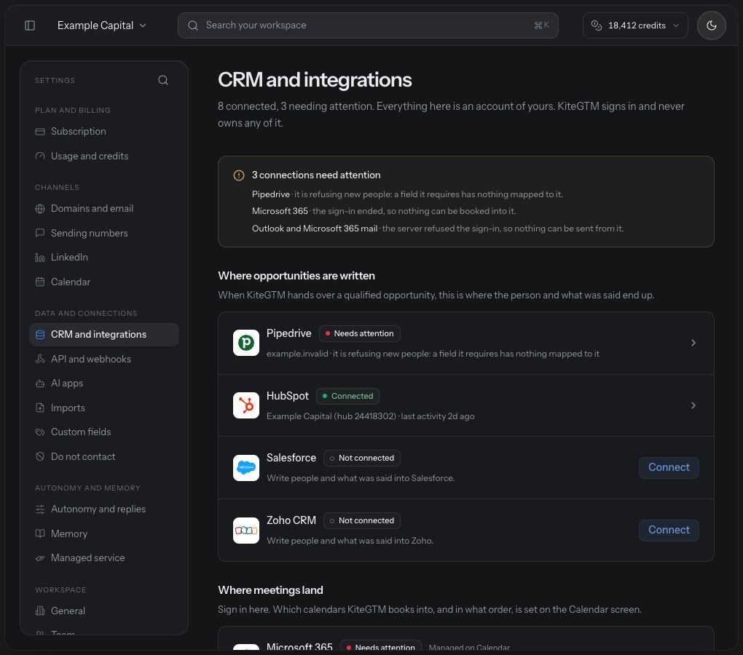Screen dimensions: 743x655
Task: Click the Sending numbers chat icon
Action: [x=40, y=233]
